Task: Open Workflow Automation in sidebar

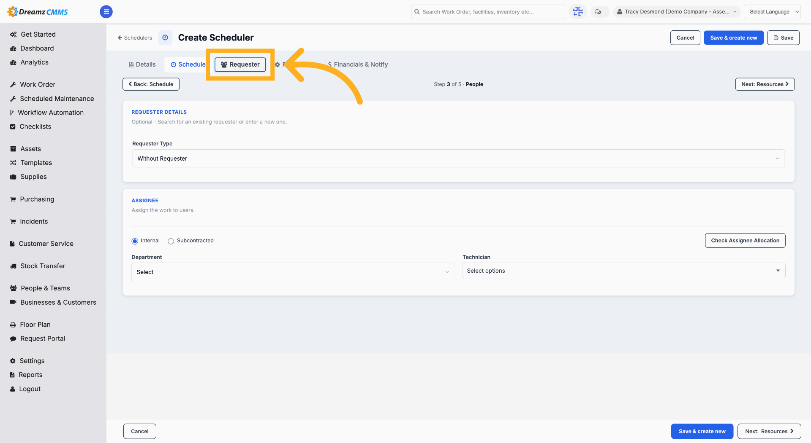Action: pyautogui.click(x=46, y=113)
